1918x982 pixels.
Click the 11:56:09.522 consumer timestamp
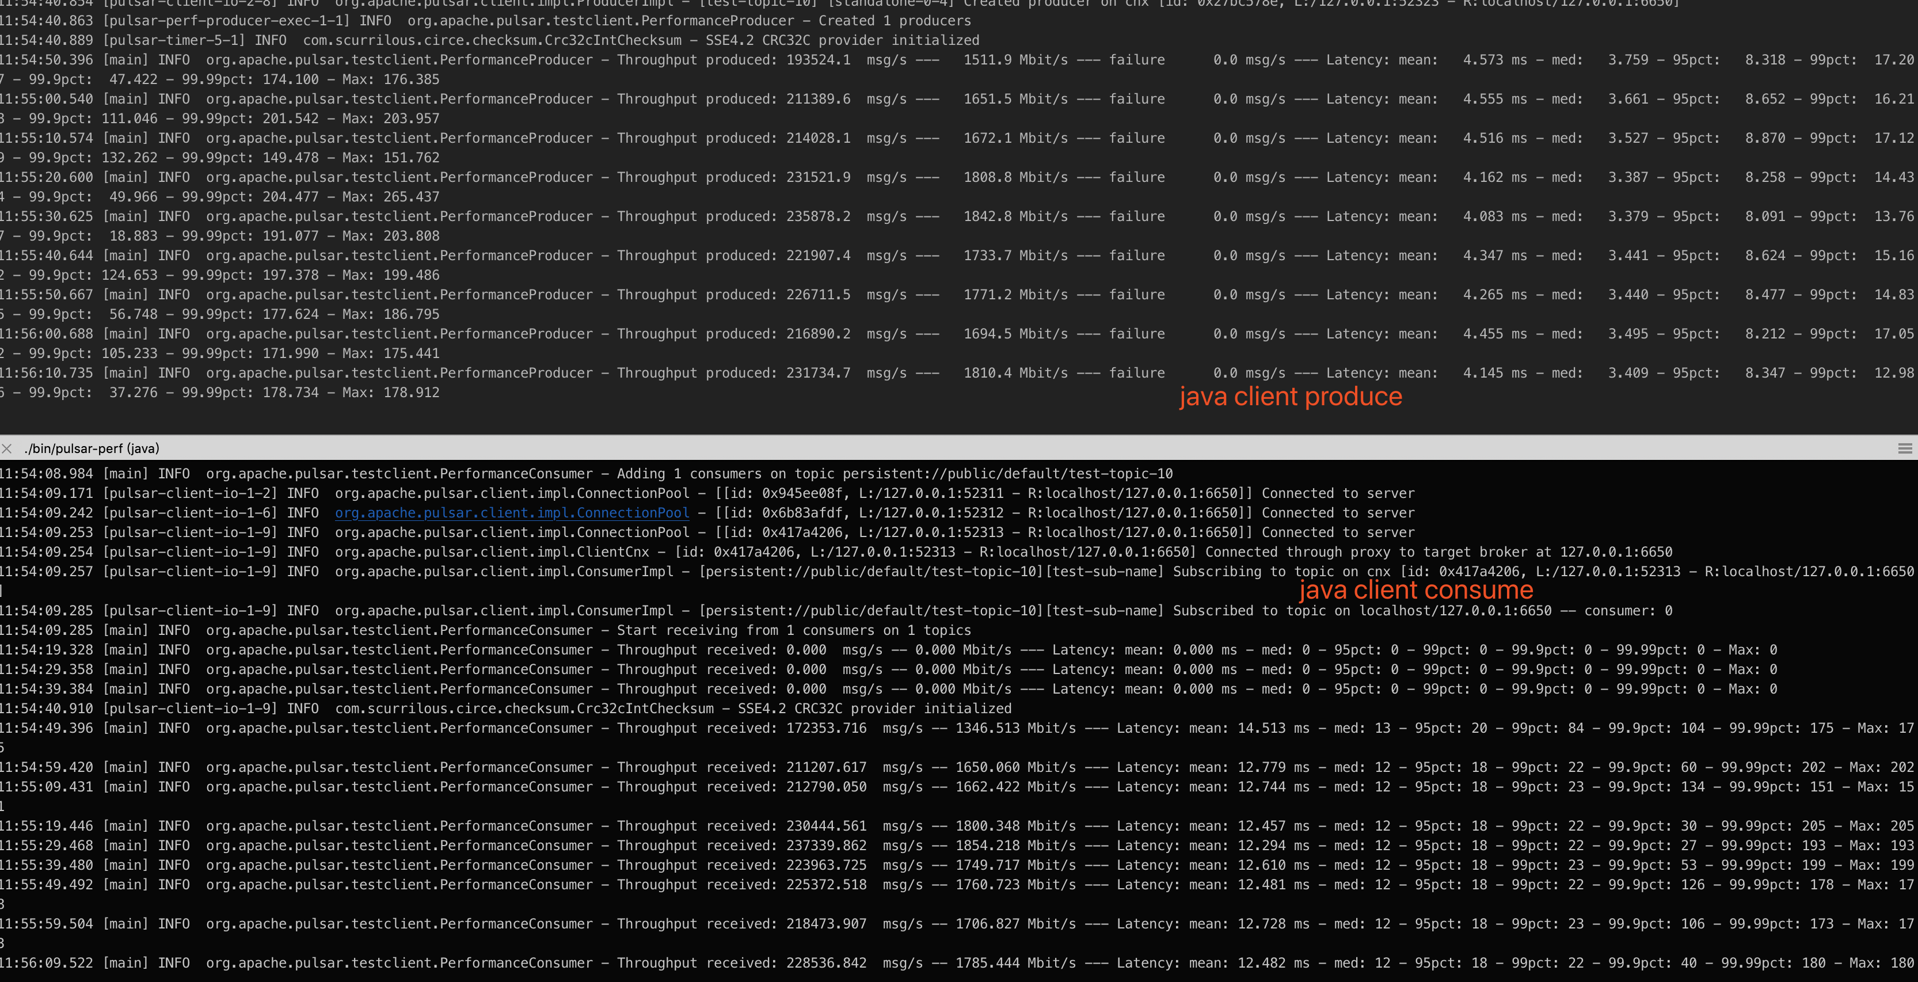point(46,962)
